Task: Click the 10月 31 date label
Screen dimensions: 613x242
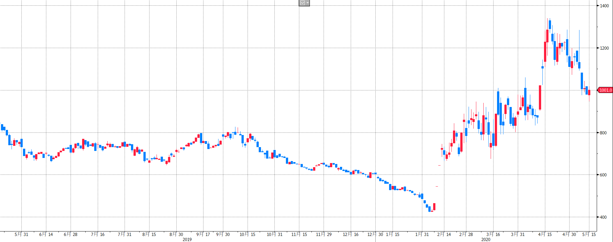Action: pos(275,234)
